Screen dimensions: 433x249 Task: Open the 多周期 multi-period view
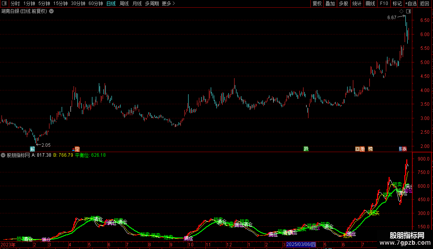(152, 3)
